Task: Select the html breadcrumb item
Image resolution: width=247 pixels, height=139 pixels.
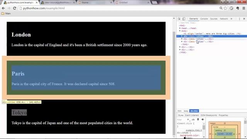Action: tap(179, 111)
